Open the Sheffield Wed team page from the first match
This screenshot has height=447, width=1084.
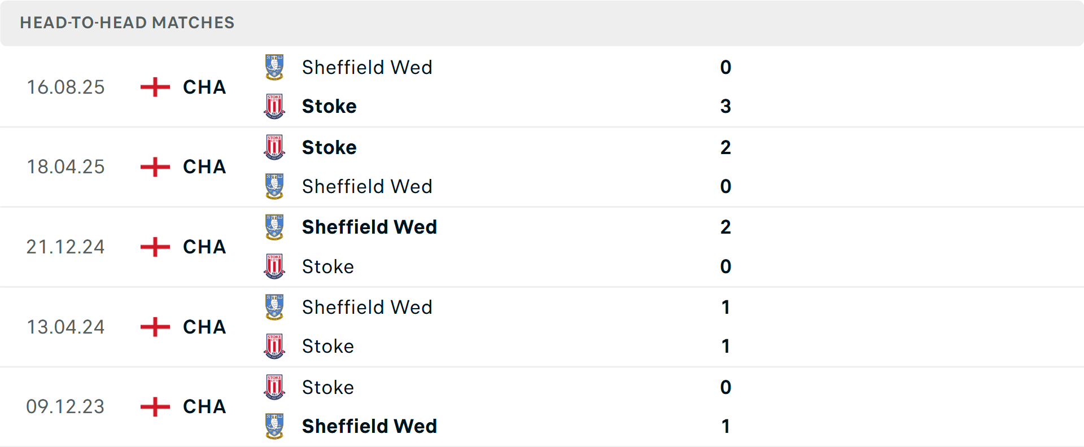[x=366, y=67]
